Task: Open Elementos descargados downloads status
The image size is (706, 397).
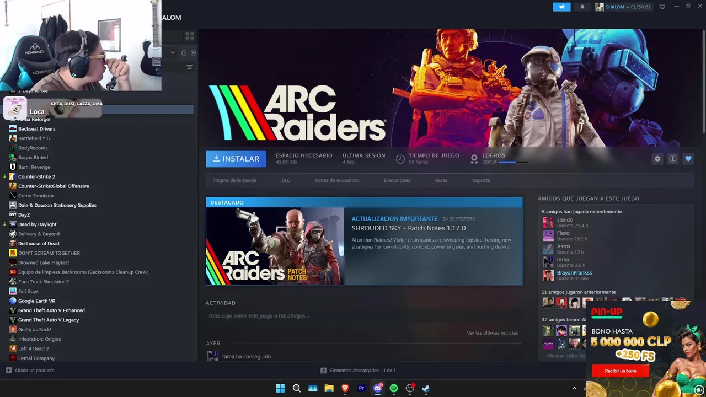Action: pos(358,371)
